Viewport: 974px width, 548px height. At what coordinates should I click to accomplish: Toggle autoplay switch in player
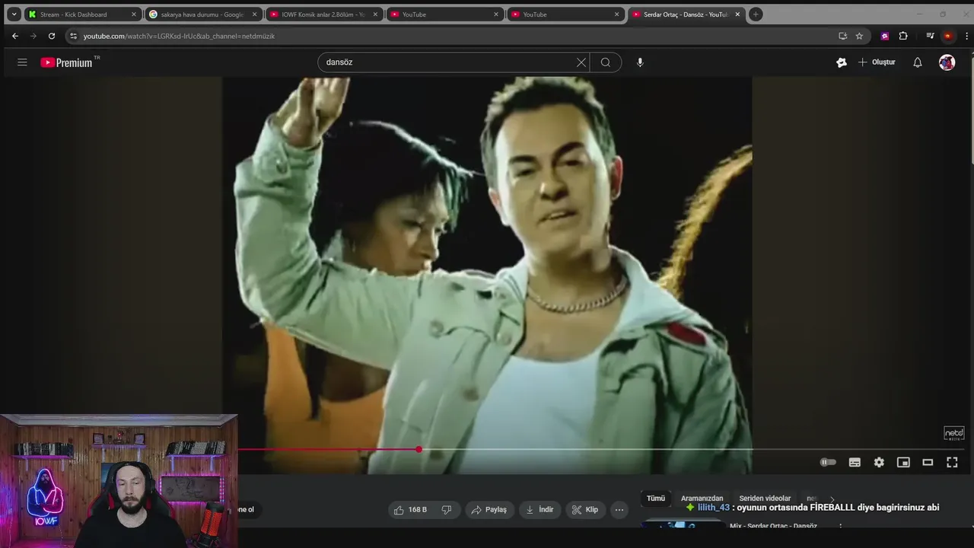pos(828,462)
